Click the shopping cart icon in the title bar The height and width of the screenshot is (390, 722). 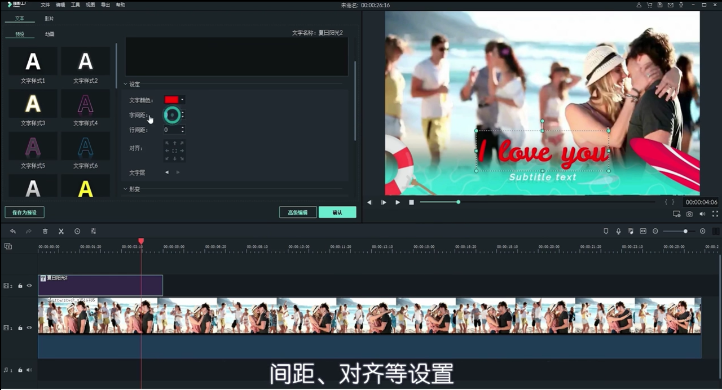tap(649, 5)
